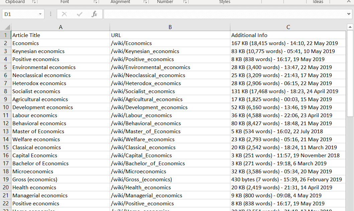Screen dimensions: 354x211
Task: Select row 13 header
Action: [6, 132]
